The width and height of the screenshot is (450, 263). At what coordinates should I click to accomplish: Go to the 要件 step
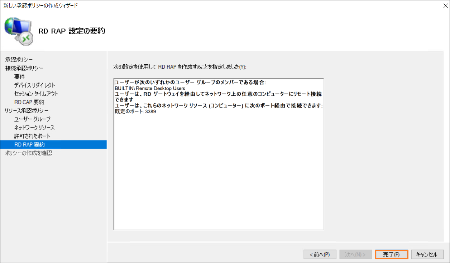point(19,76)
